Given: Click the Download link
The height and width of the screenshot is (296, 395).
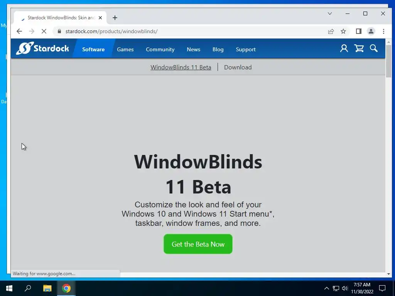Looking at the screenshot, I should click(238, 67).
